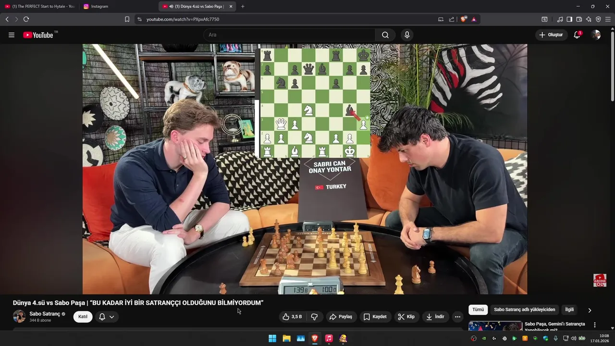Go back in the browser
Viewport: 615px width, 346px height.
coord(7,19)
